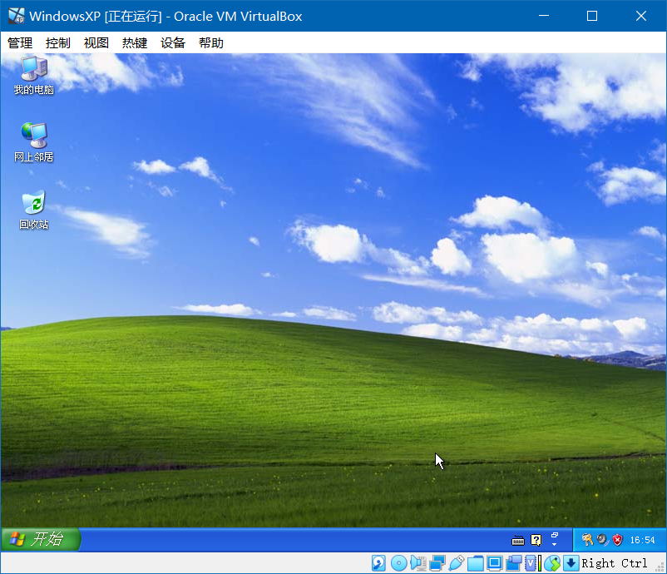Open the 控制 menu
Screen dimensions: 667x574
tap(58, 43)
